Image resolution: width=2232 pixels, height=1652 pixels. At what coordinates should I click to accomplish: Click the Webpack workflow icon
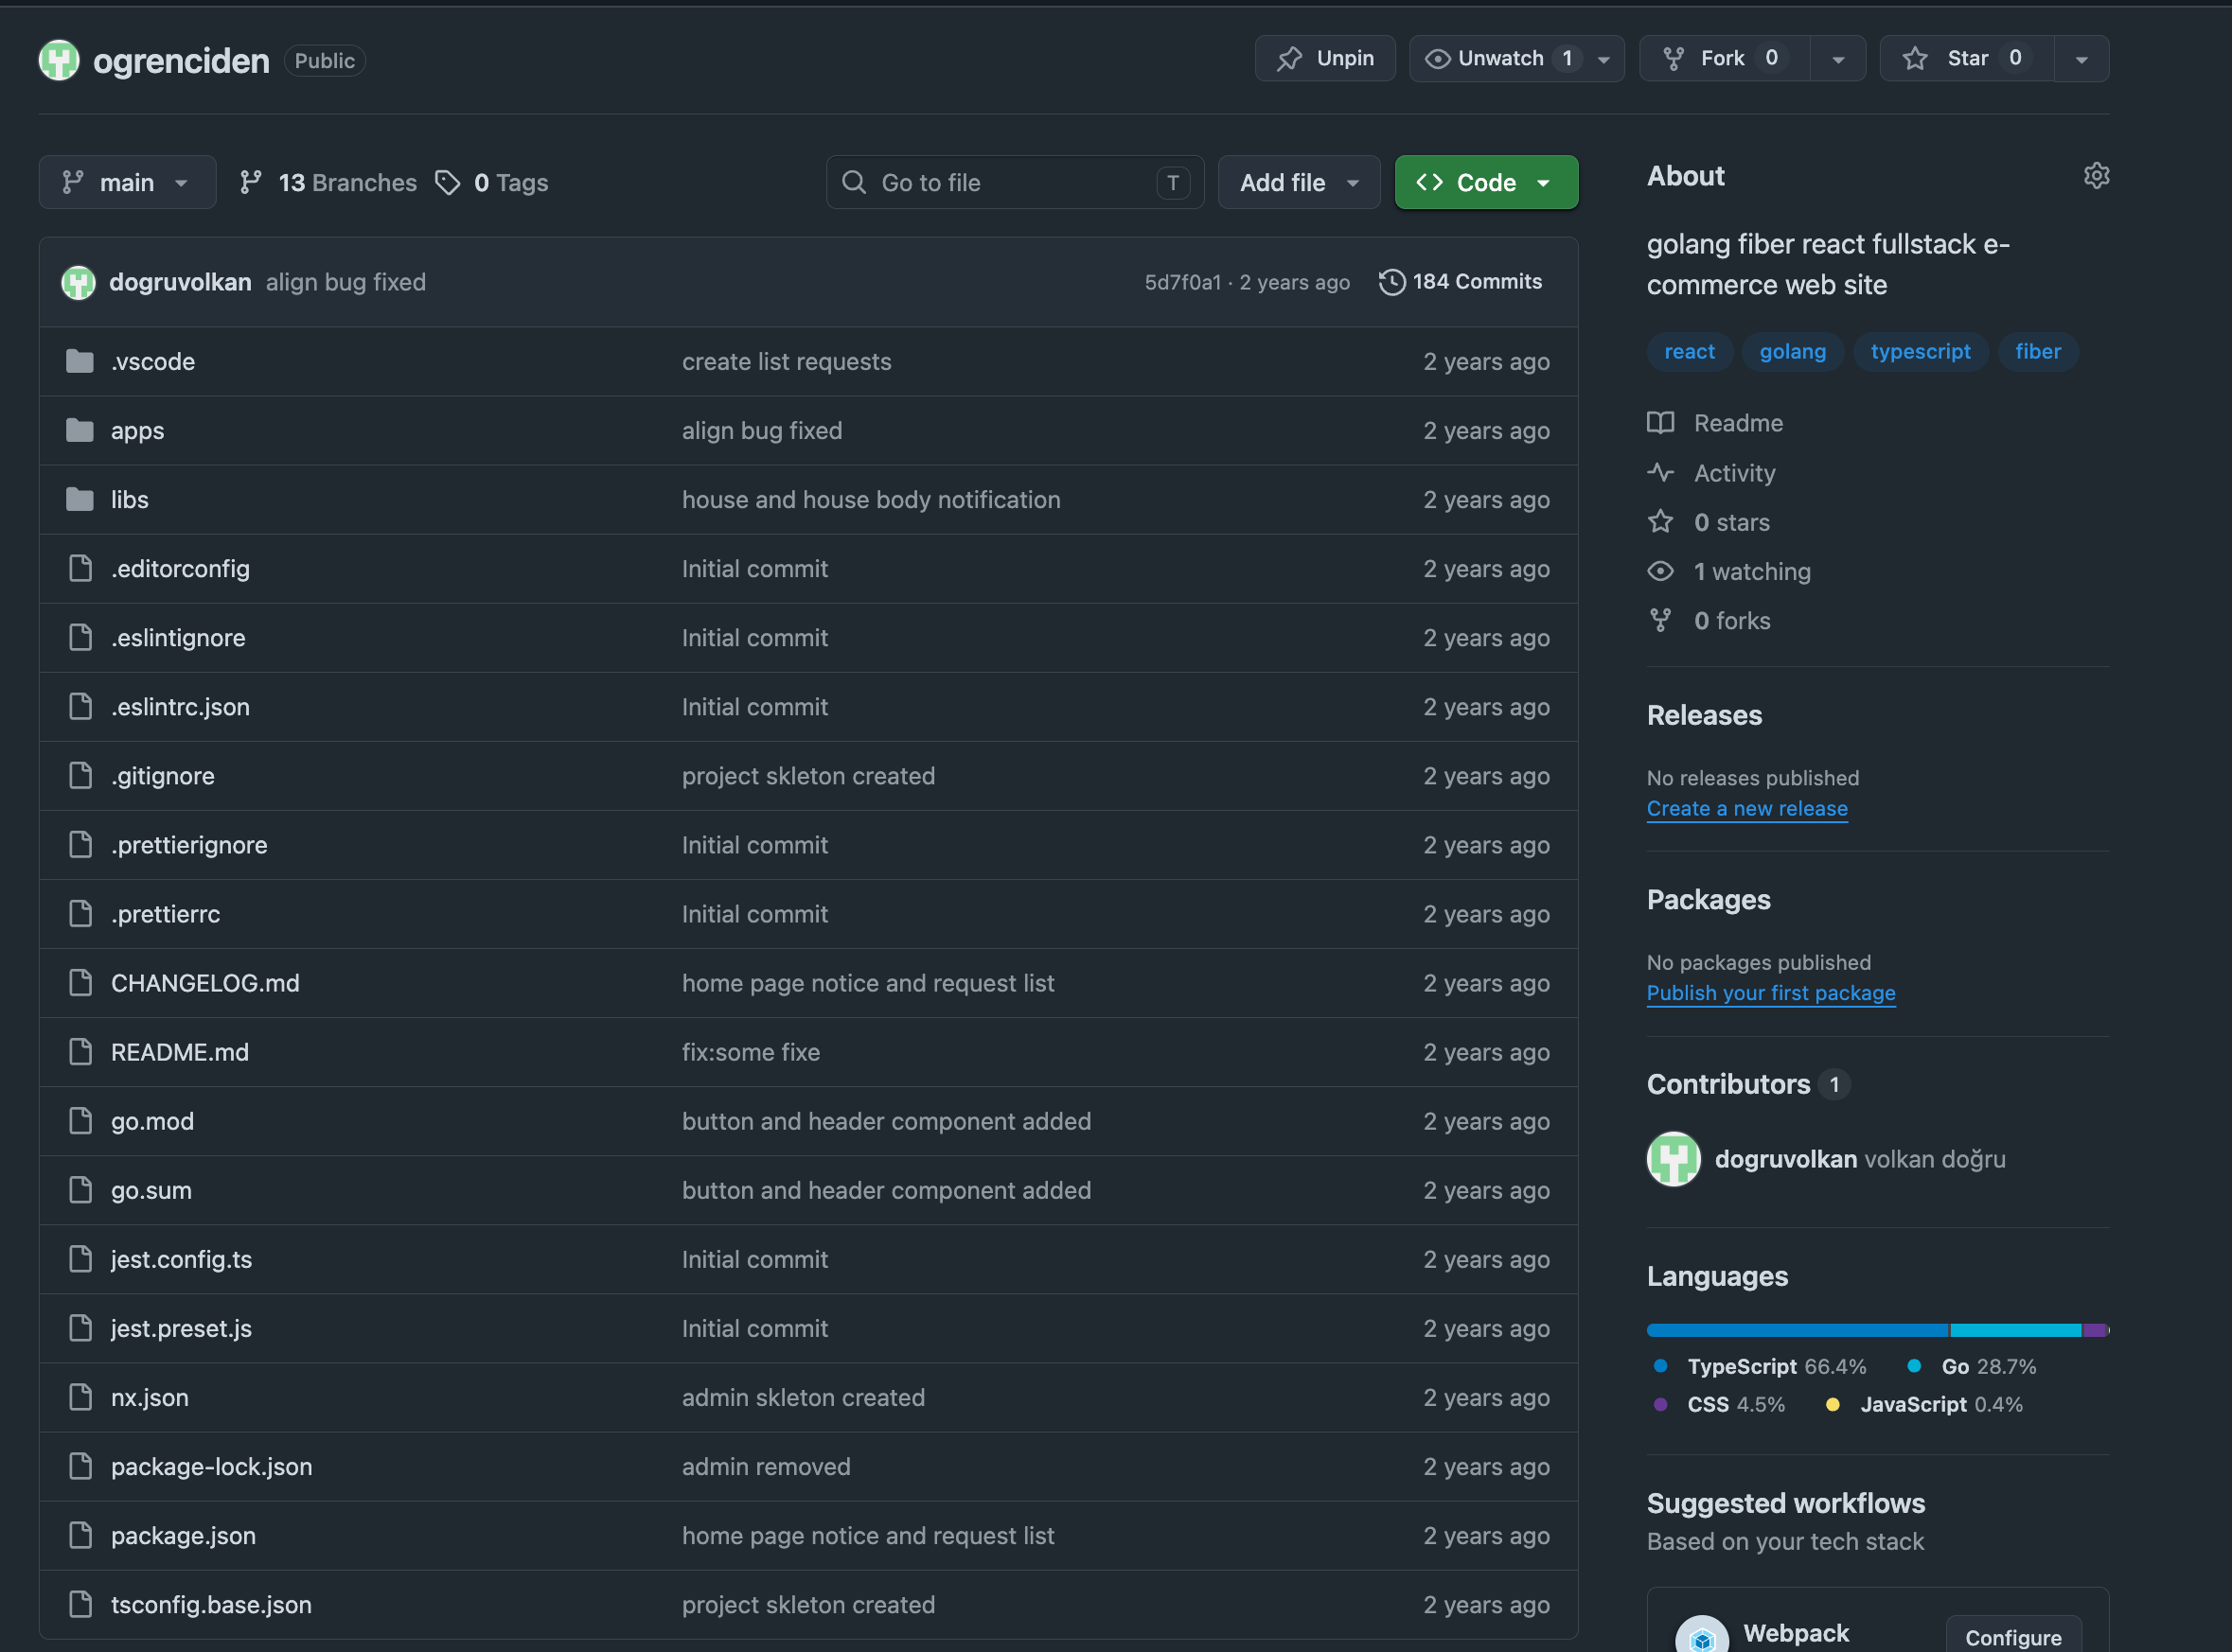[x=1703, y=1636]
